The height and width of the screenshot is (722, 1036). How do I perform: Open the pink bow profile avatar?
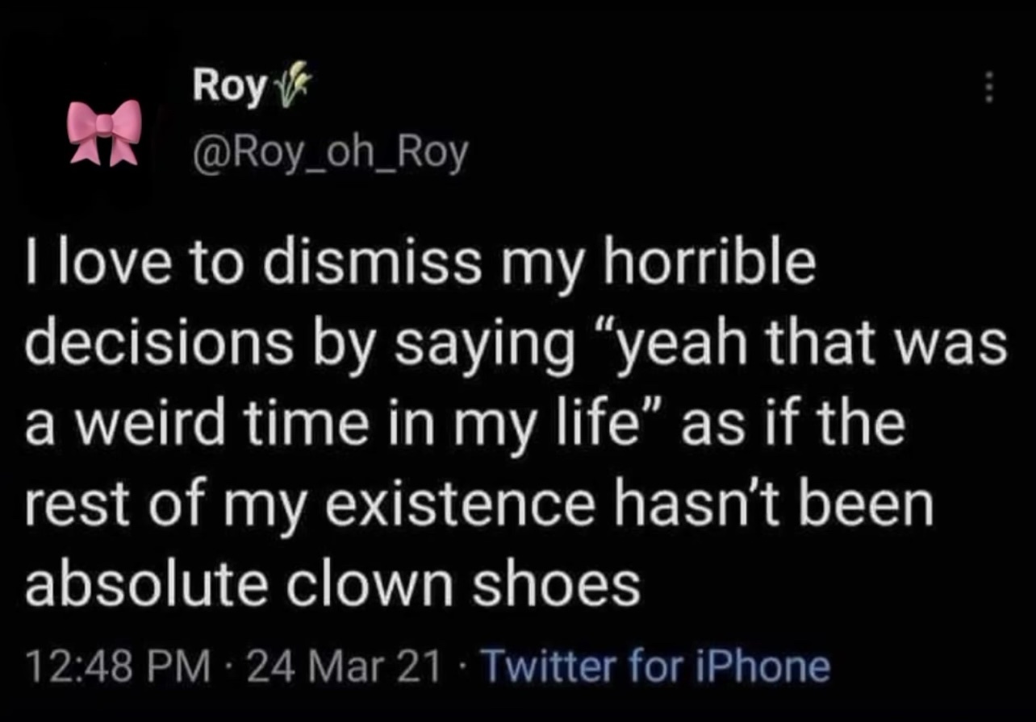104,133
